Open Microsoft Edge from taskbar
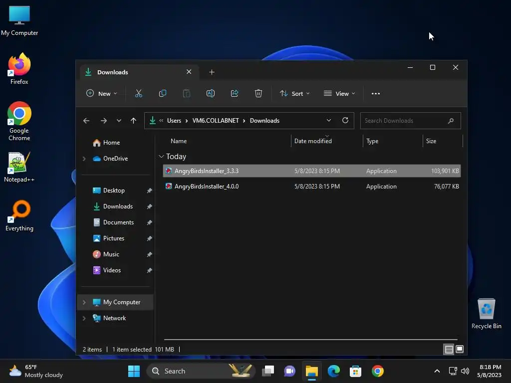This screenshot has height=383, width=511. [334, 371]
